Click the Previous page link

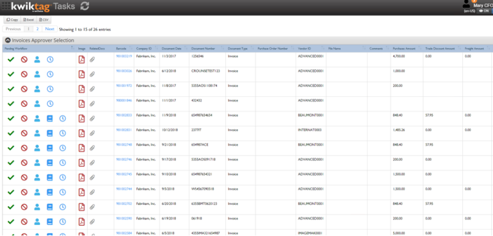(x=13, y=29)
